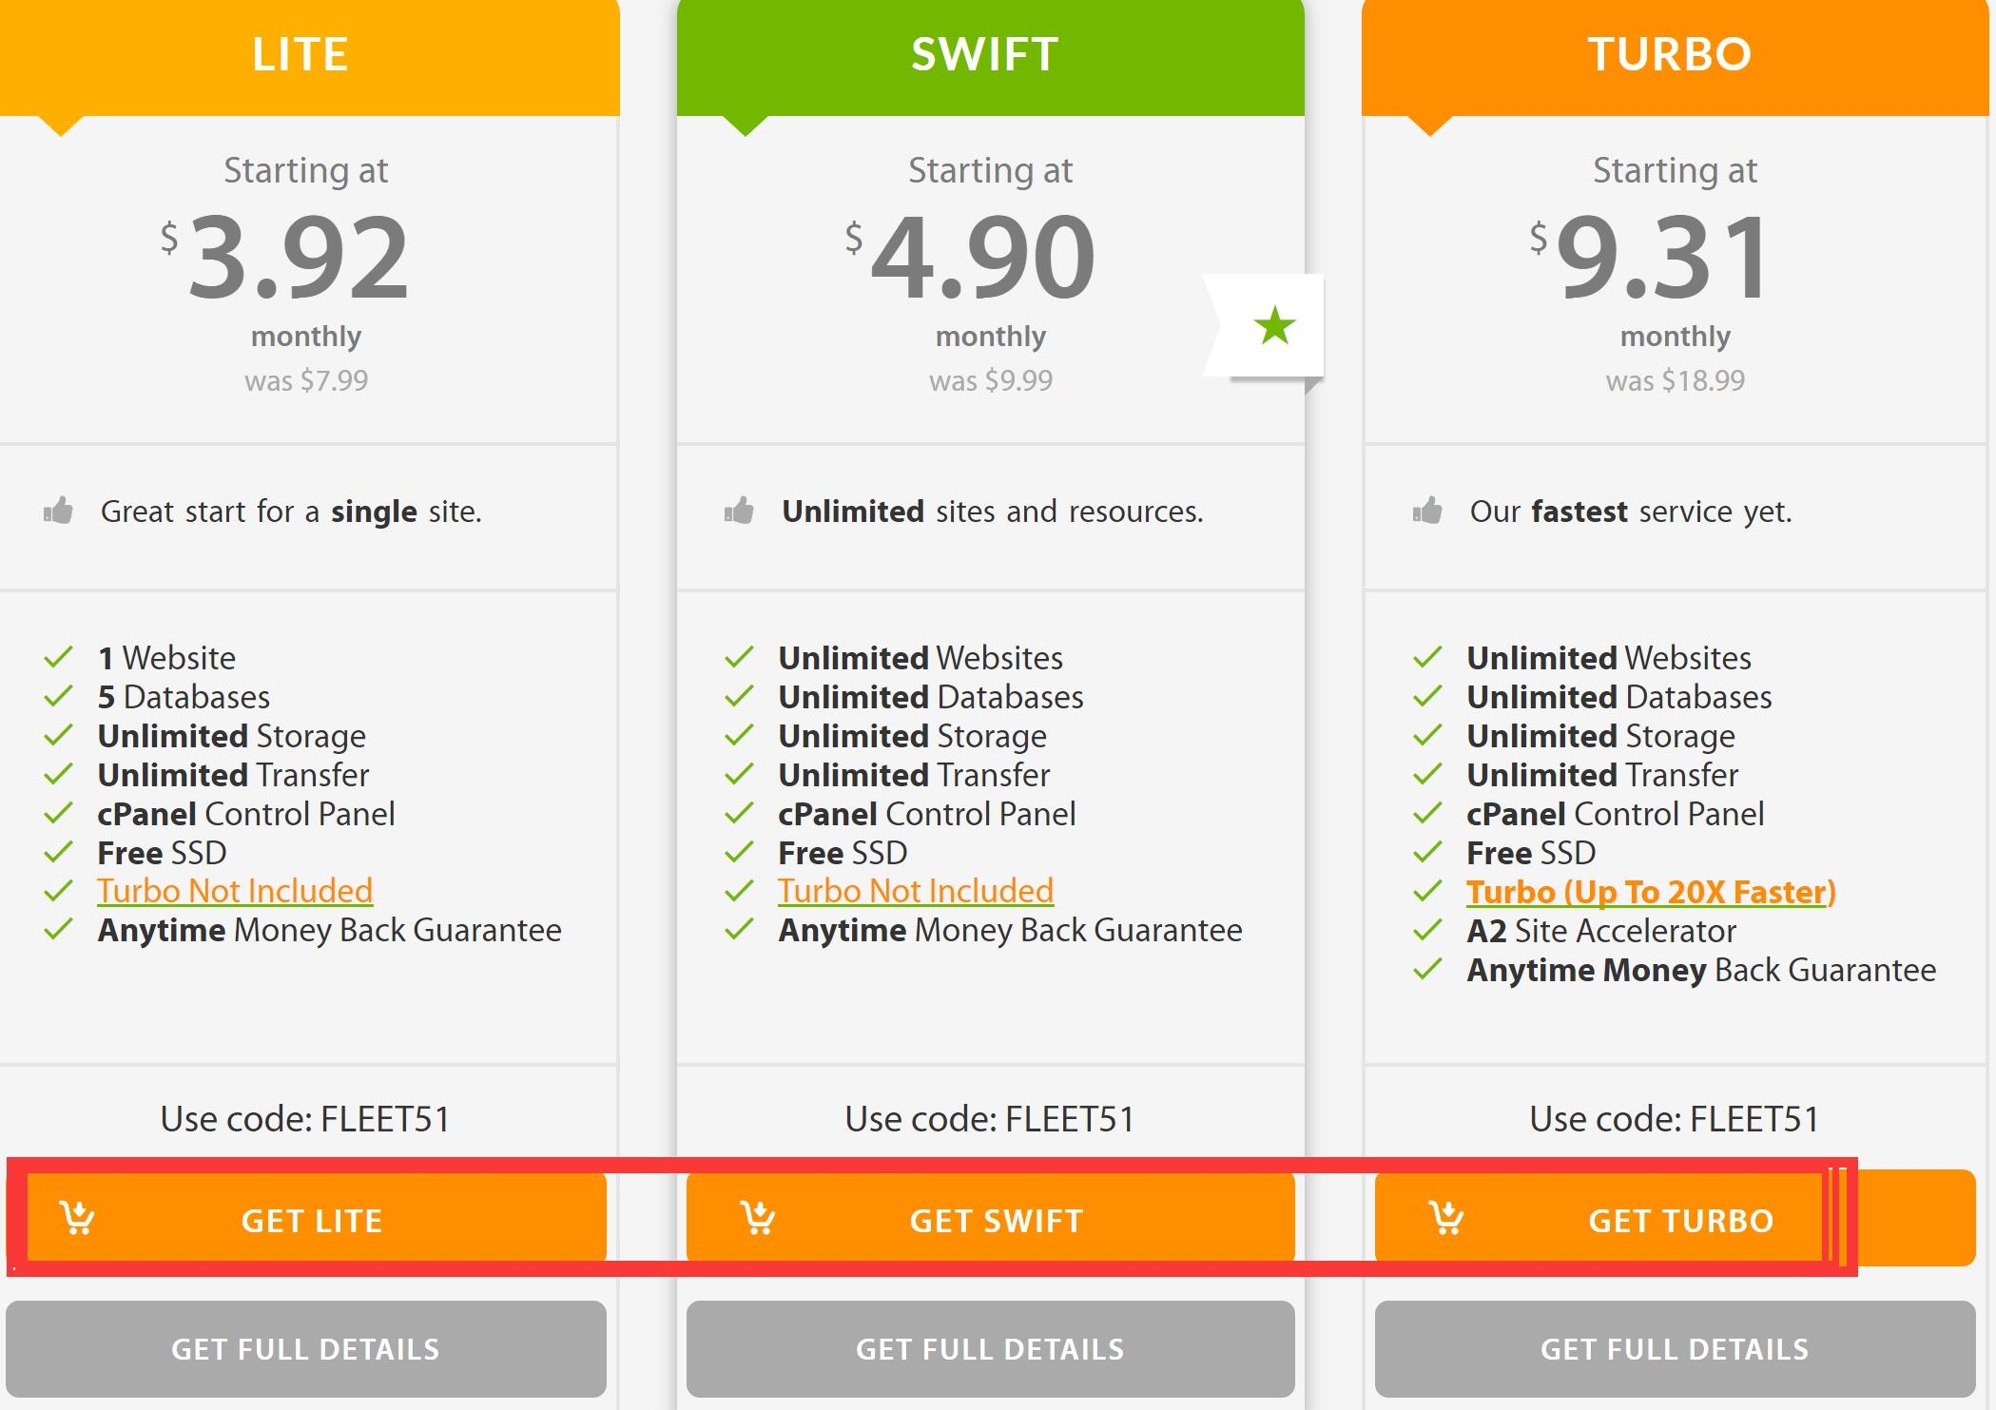The image size is (1996, 1410).
Task: Click the green SWIFT plan header
Action: [x=991, y=57]
